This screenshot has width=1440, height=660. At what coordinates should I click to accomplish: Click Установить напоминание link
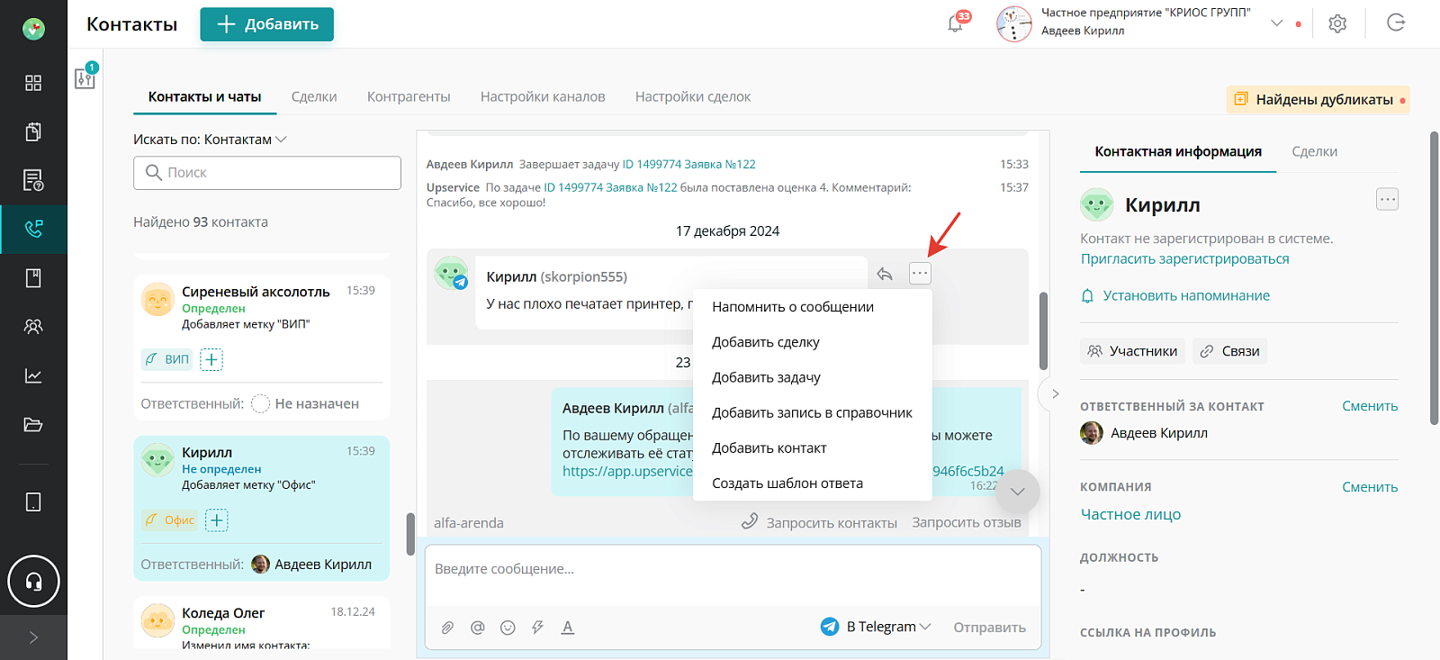pyautogui.click(x=1175, y=295)
